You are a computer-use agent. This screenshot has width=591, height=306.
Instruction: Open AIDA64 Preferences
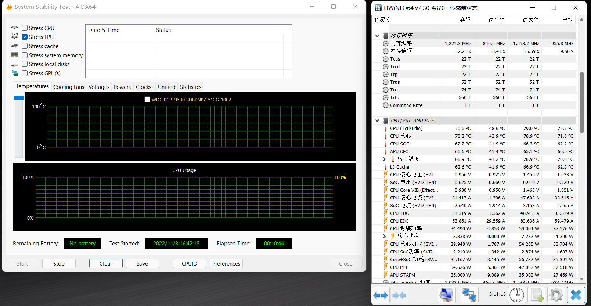click(x=226, y=263)
